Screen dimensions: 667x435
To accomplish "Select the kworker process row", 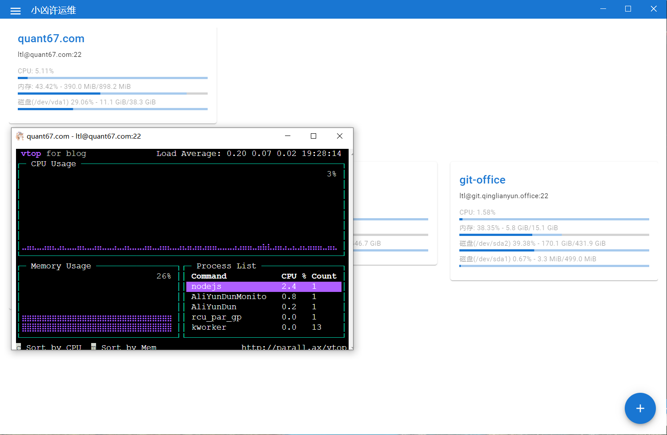I will 264,327.
